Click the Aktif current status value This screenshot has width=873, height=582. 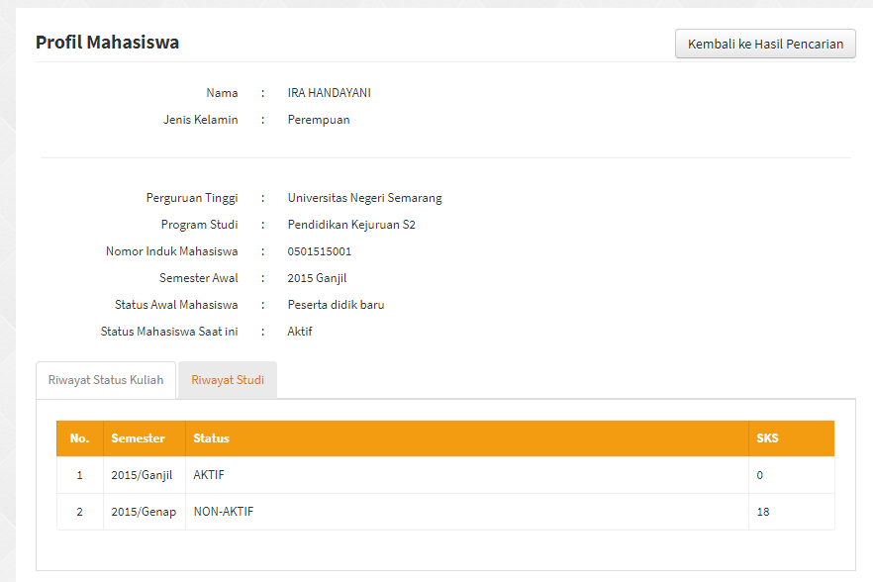click(300, 332)
